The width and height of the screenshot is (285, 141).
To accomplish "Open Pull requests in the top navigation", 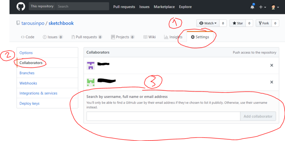I will pyautogui.click(x=124, y=7).
